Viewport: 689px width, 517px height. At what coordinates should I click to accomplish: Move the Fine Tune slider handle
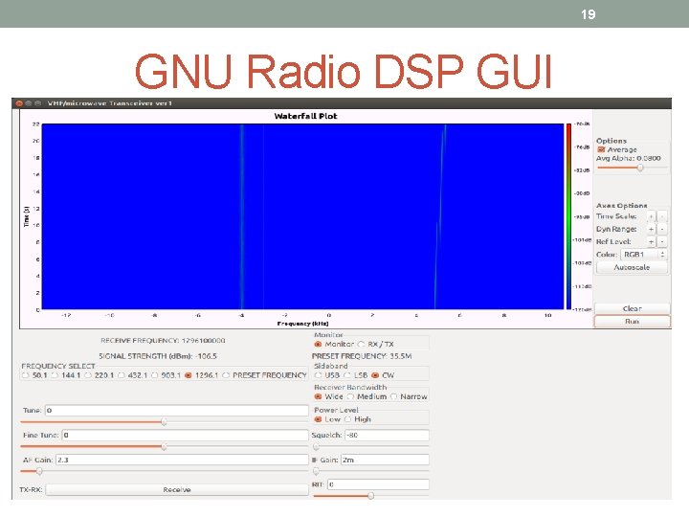164,447
